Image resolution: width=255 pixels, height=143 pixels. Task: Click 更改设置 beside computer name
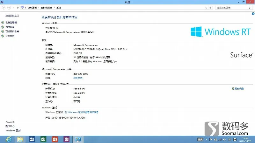tap(239, 89)
